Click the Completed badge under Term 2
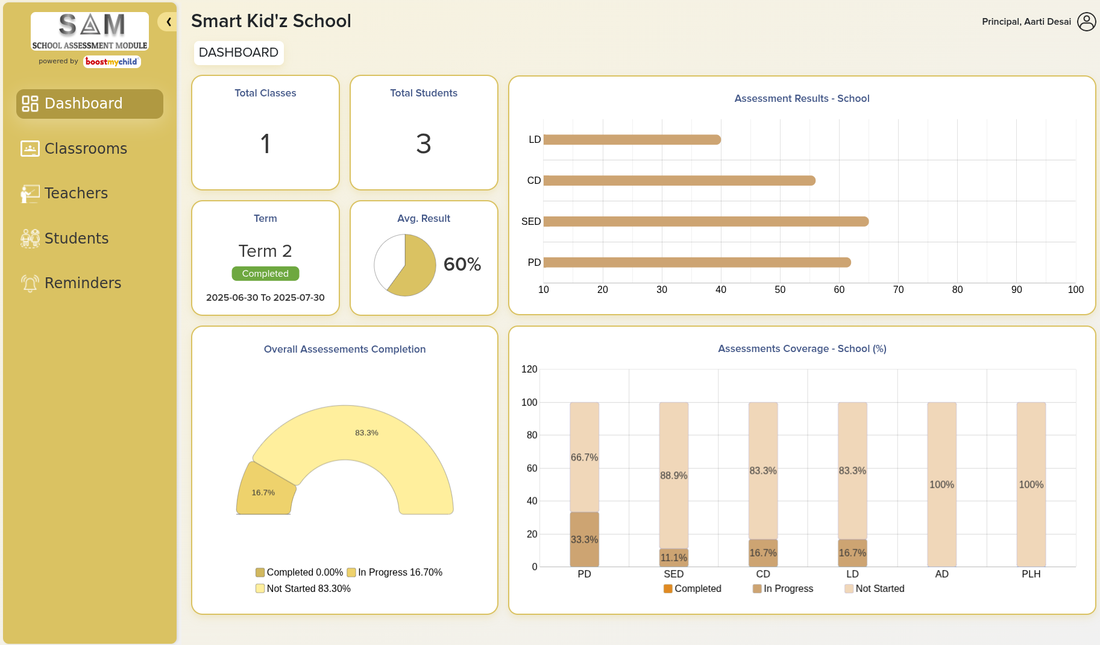This screenshot has width=1100, height=645. [265, 273]
